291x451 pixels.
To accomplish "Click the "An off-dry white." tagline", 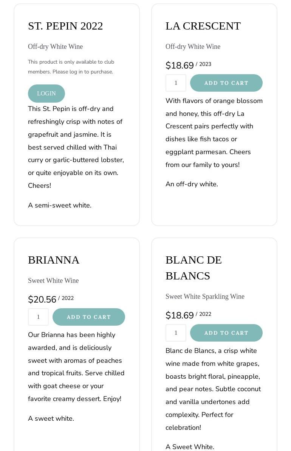I will point(192,184).
